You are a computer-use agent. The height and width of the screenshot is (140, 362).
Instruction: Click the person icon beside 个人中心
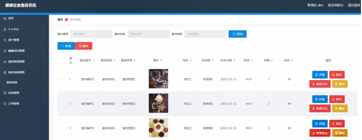[x=5, y=29]
